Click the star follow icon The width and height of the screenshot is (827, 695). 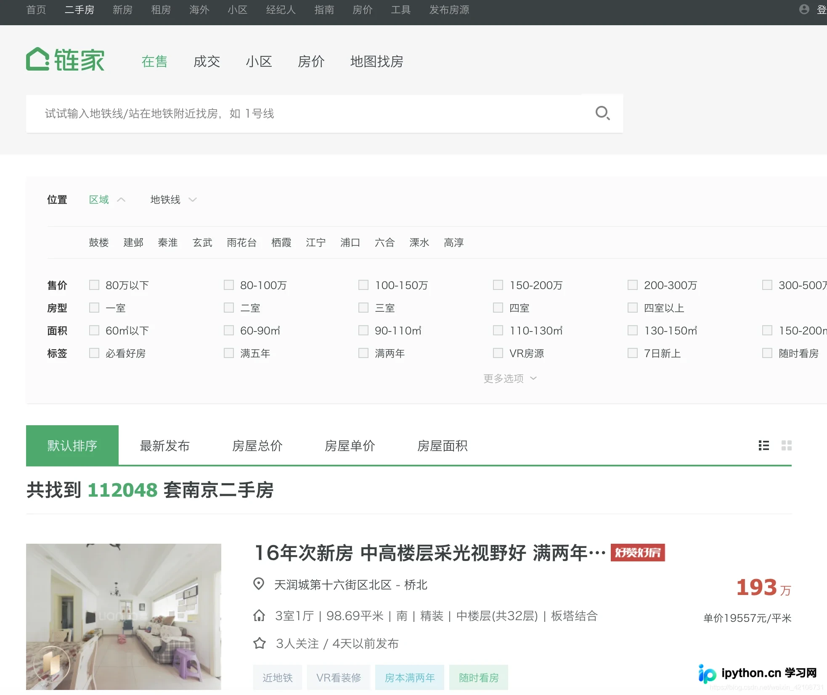click(260, 643)
